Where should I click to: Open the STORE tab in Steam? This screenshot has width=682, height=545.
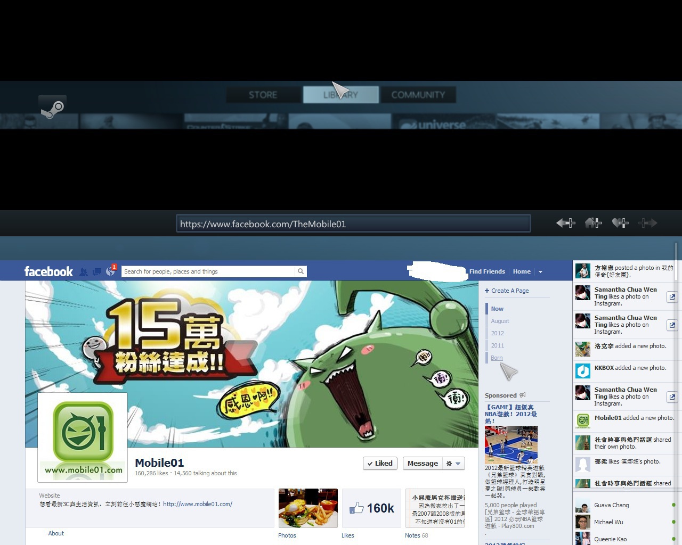coord(263,95)
